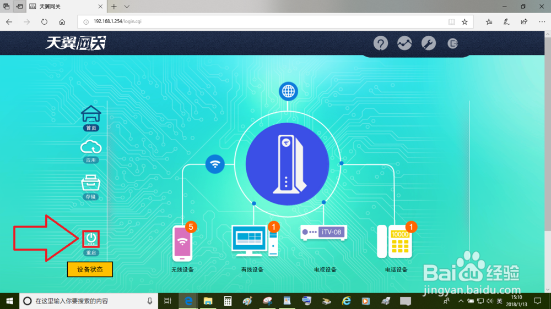Open the taskbar clock and date
Screen dimensions: 551x309
(517, 301)
